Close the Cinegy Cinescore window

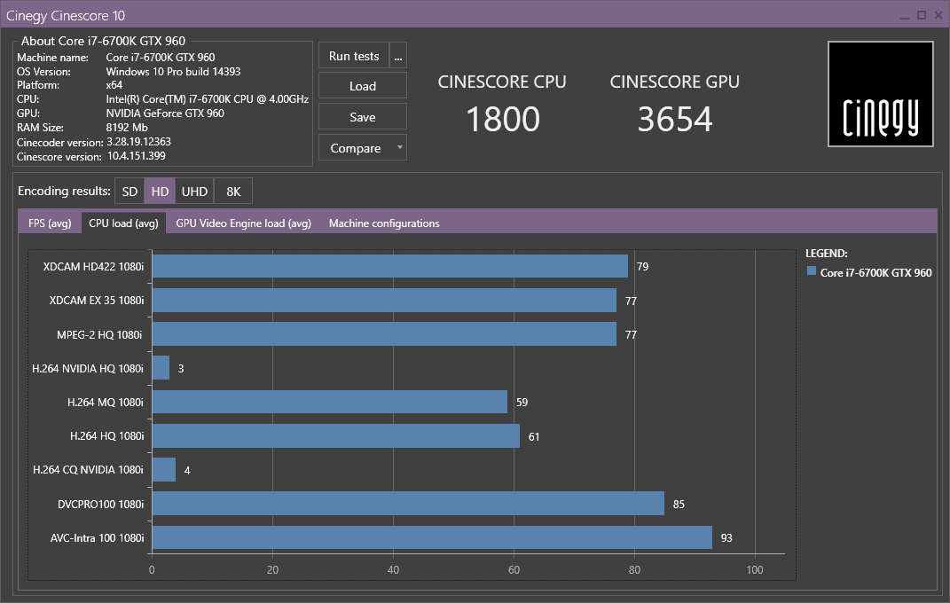pos(938,15)
